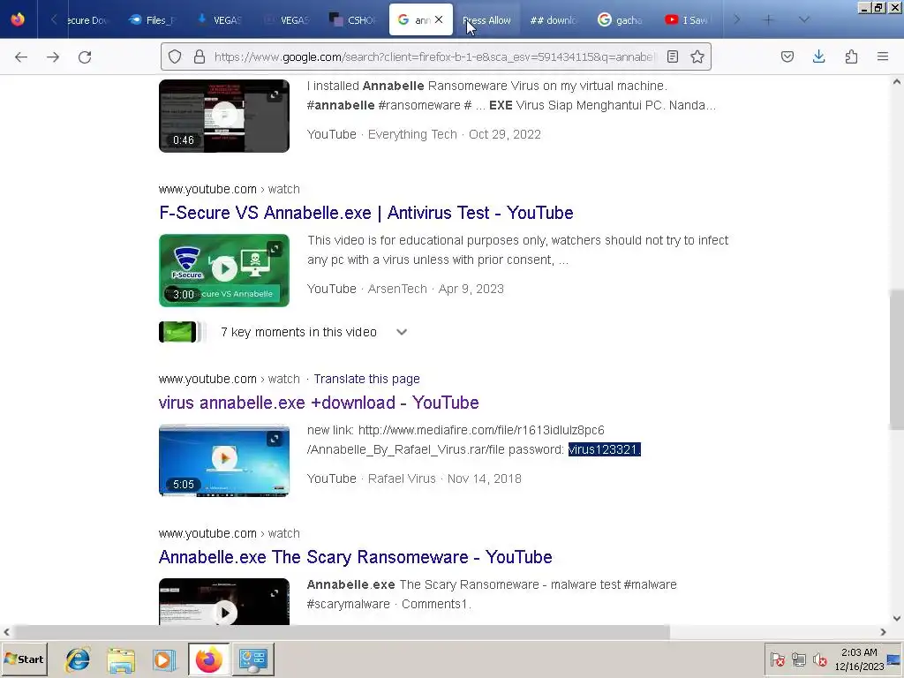
Task: Close the active Google search tab
Action: [x=439, y=19]
